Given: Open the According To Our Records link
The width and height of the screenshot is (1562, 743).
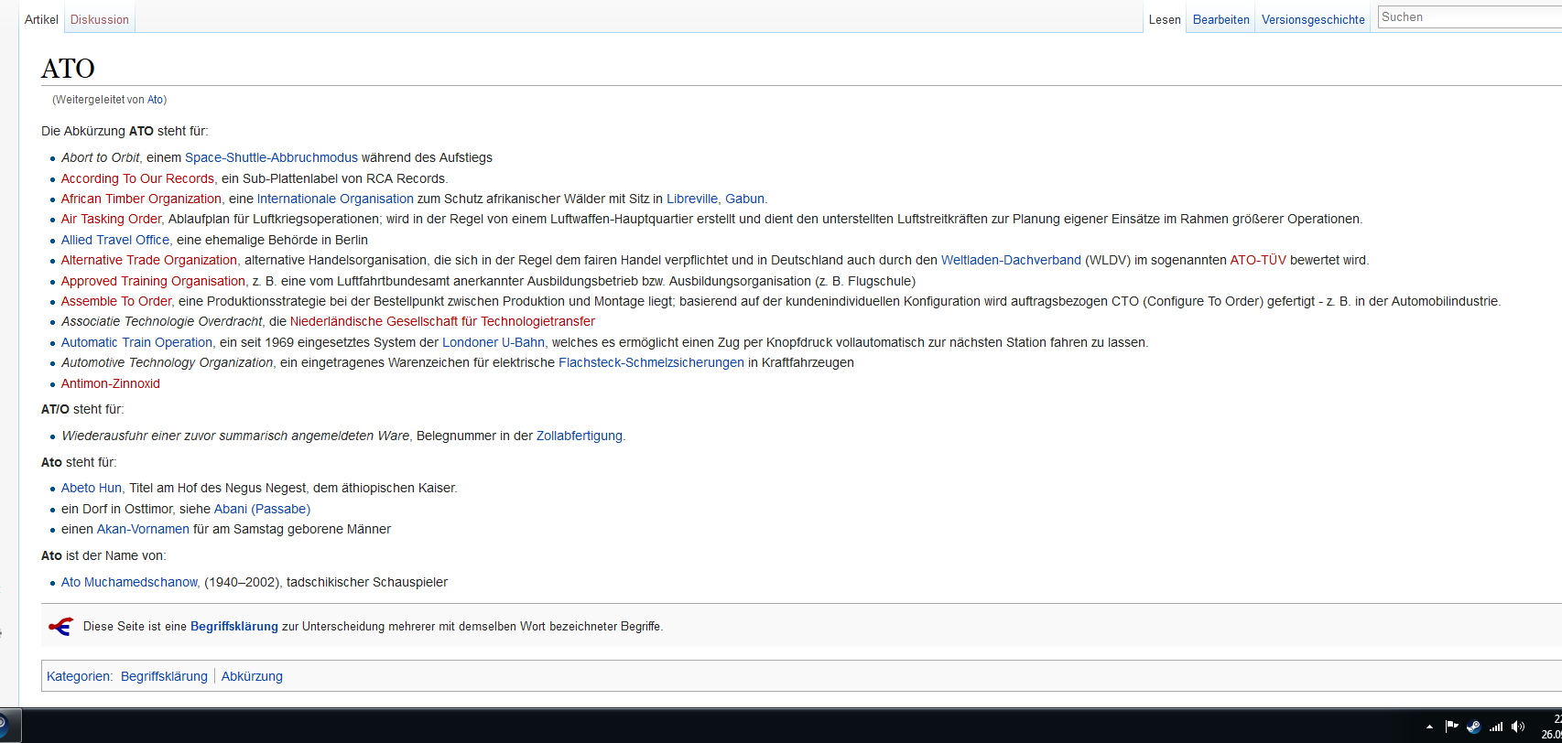Looking at the screenshot, I should point(137,178).
